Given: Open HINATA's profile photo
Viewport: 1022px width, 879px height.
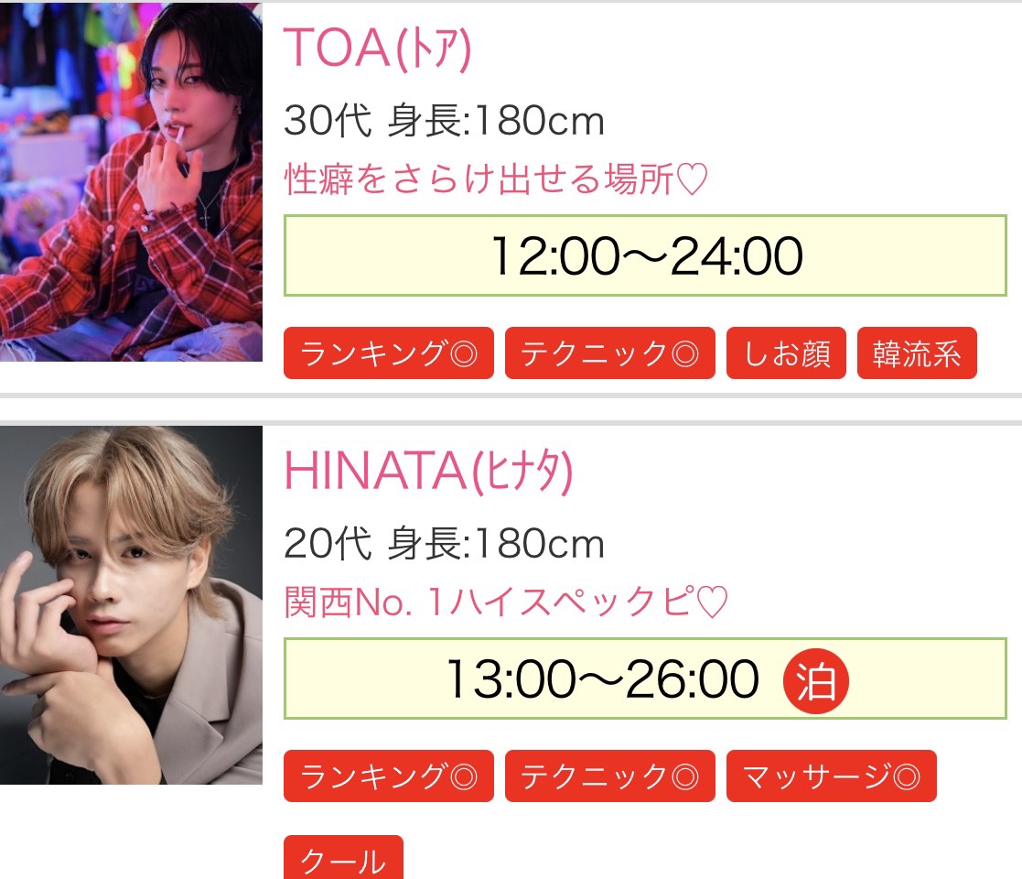Looking at the screenshot, I should (131, 604).
